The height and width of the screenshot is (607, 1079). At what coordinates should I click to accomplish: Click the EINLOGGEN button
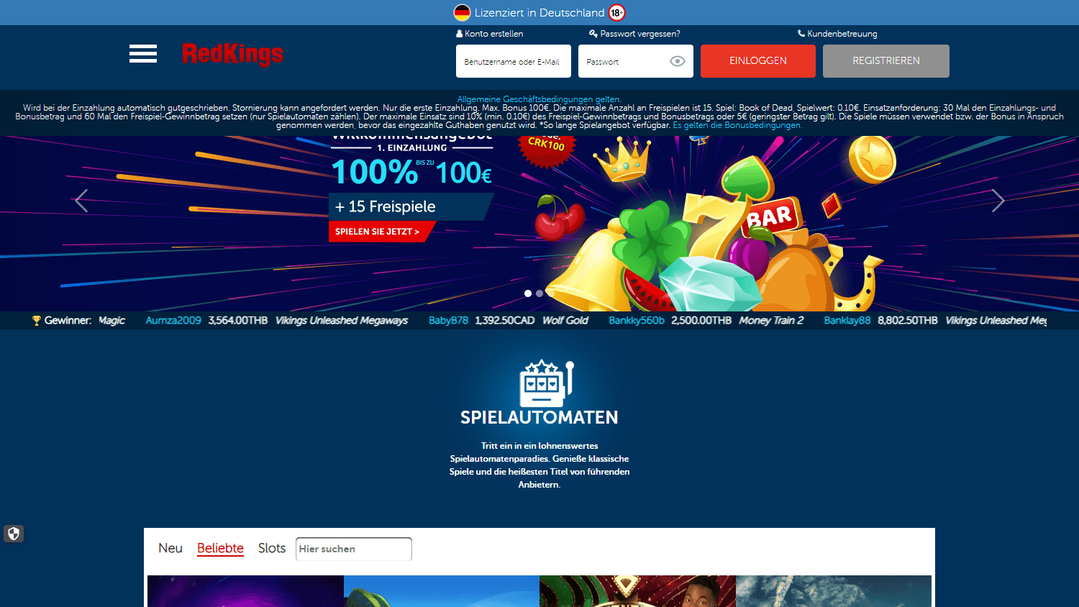click(758, 61)
